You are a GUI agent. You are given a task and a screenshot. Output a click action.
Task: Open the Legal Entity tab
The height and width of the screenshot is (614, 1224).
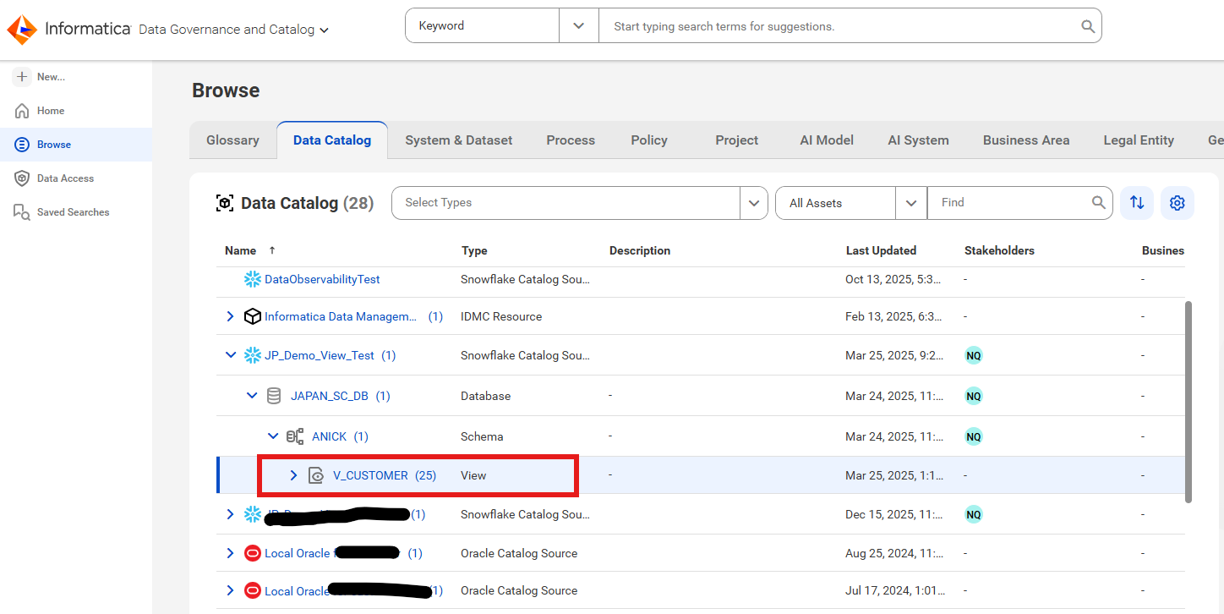coord(1139,140)
